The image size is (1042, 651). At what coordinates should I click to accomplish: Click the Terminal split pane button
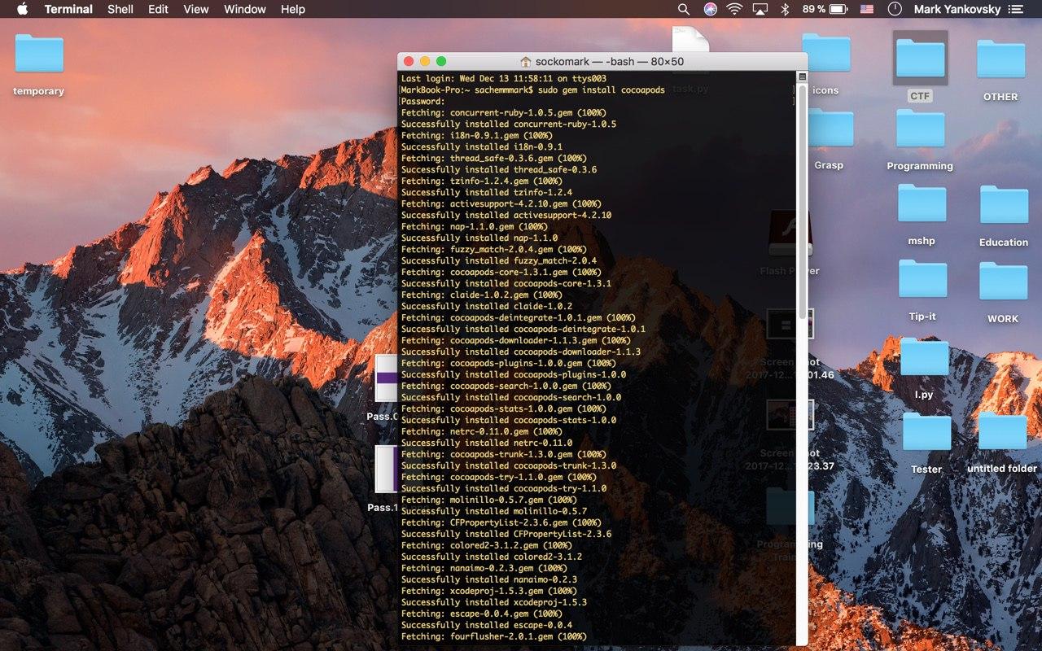click(802, 76)
